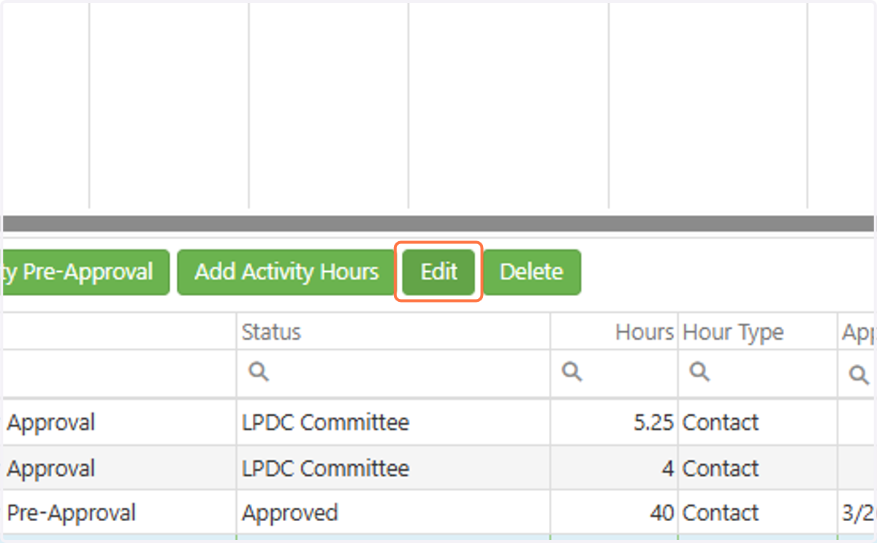The image size is (877, 543).
Task: Click the Add Activity Hours button
Action: pos(286,272)
